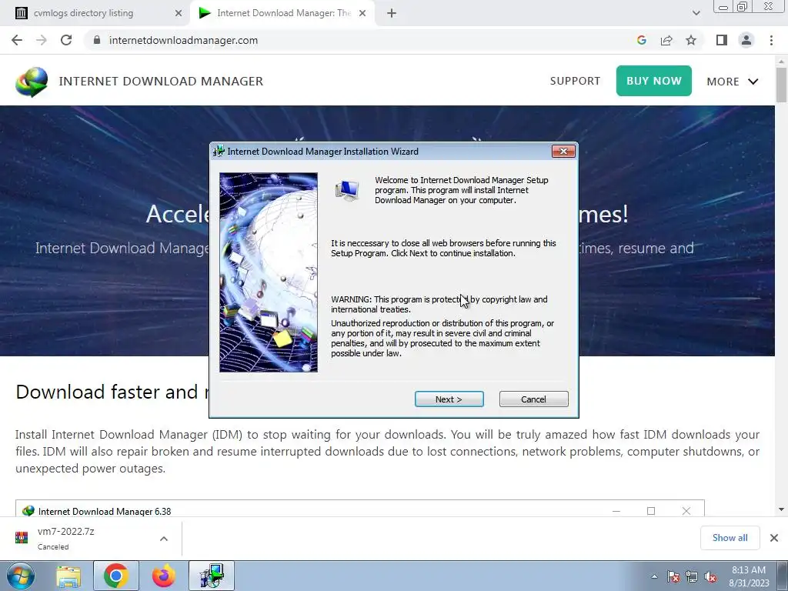Click the globe artwork image in the wizard
This screenshot has width=788, height=591.
(x=269, y=272)
